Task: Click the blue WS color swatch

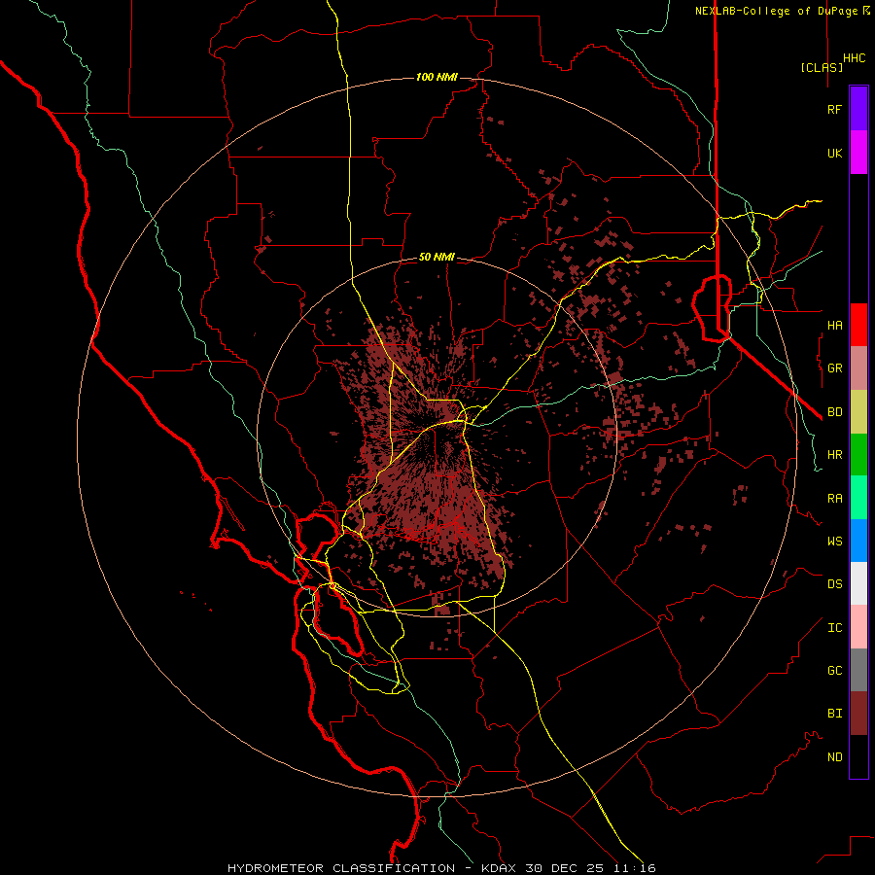Action: 858,541
